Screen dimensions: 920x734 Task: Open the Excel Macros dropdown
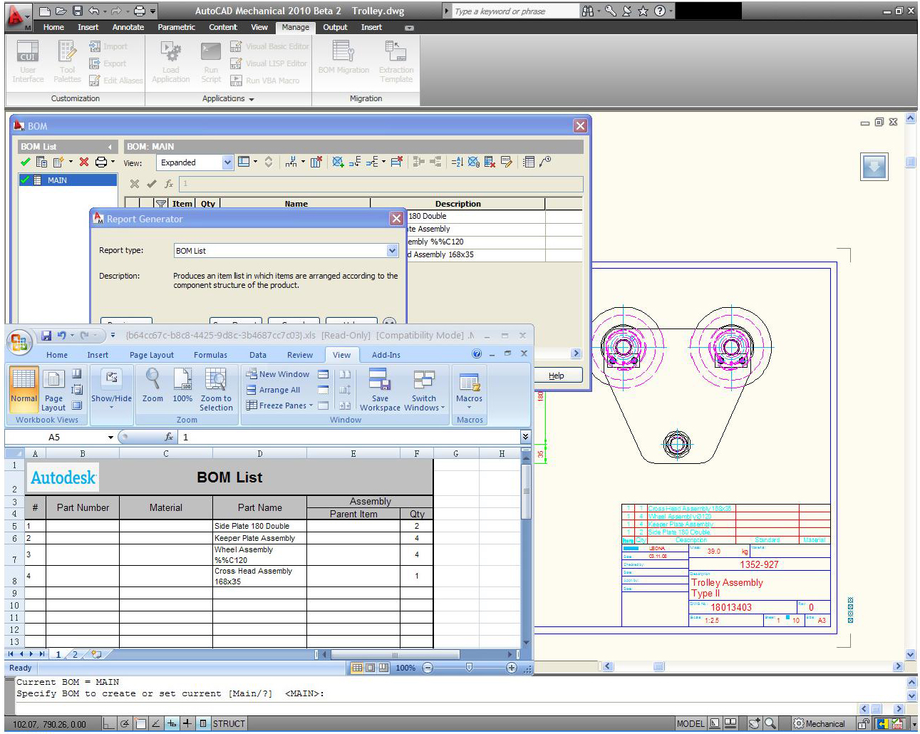(x=470, y=389)
